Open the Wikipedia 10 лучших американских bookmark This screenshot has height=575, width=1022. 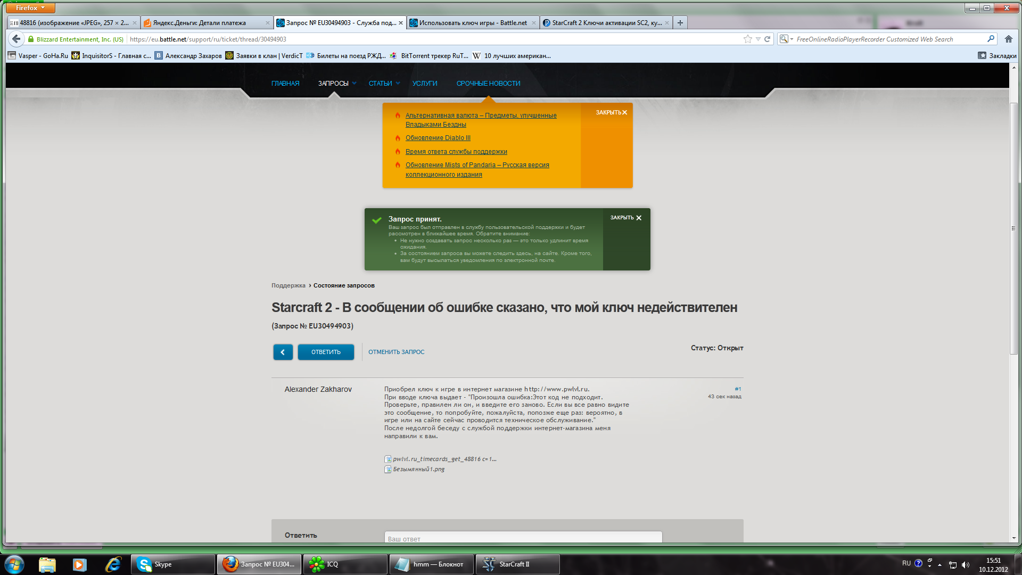click(x=512, y=55)
